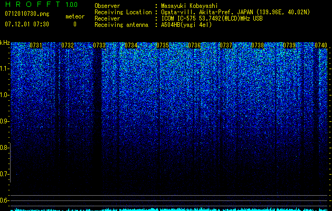Select the Ogata-vill. Akita-Pref. JAPAN location text
Viewport: 332px width, 211px height.
coord(235,13)
